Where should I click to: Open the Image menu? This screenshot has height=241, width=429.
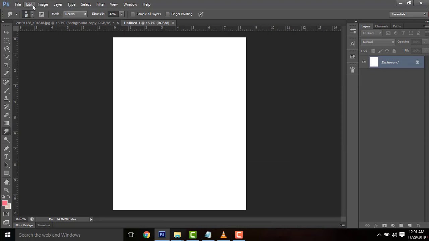point(43,4)
